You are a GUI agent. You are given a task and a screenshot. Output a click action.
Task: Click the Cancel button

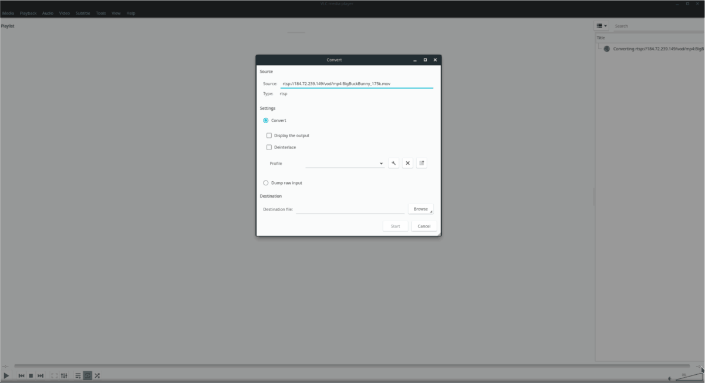pos(424,226)
